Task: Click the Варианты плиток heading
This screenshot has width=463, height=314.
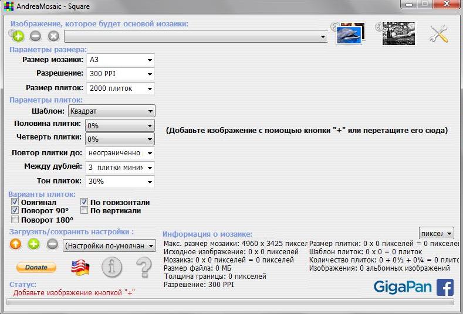Action: pos(42,194)
